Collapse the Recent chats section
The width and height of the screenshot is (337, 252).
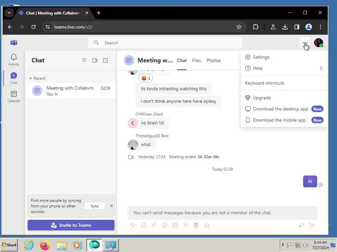(x=31, y=78)
